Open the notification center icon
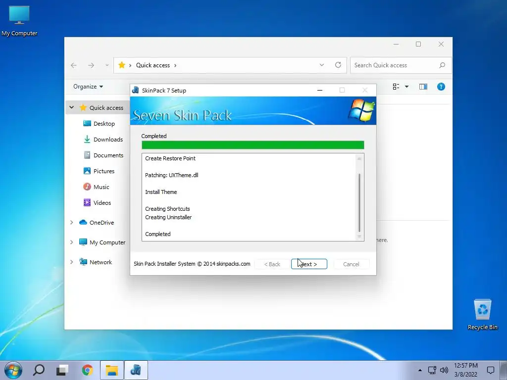Image resolution: width=507 pixels, height=380 pixels. pyautogui.click(x=491, y=370)
